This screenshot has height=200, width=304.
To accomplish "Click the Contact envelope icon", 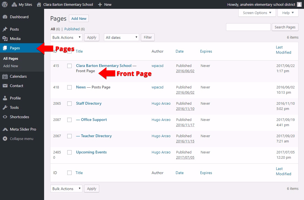I will point(5,86).
